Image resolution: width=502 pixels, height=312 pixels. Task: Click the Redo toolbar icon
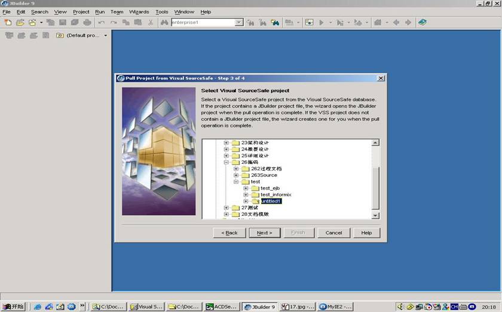[114, 23]
